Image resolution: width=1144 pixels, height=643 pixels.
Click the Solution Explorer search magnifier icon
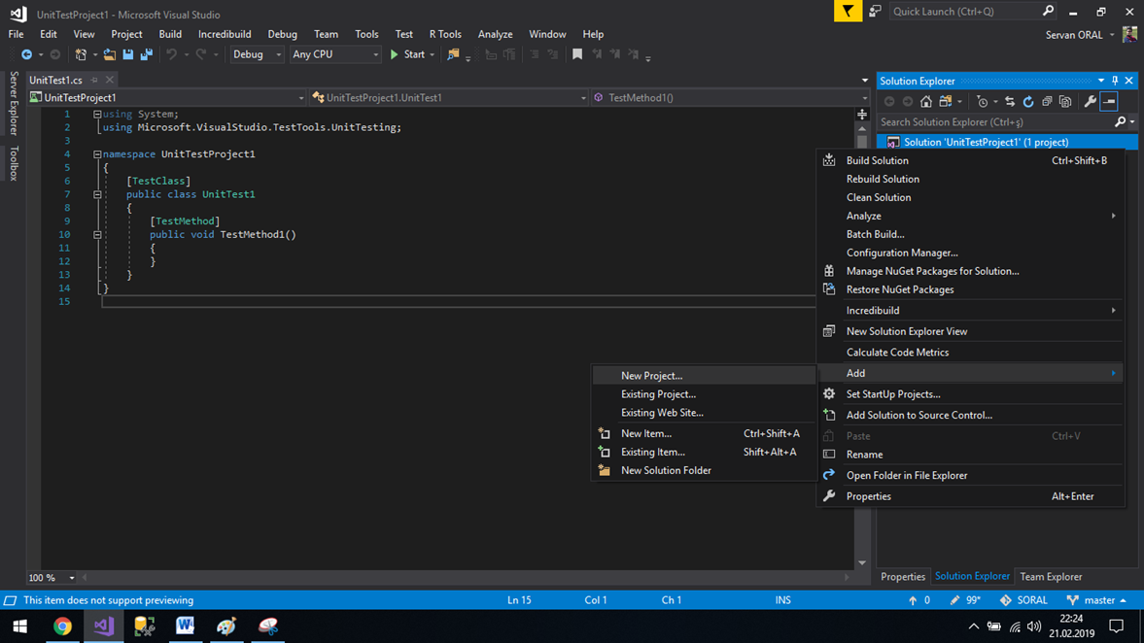tap(1120, 122)
